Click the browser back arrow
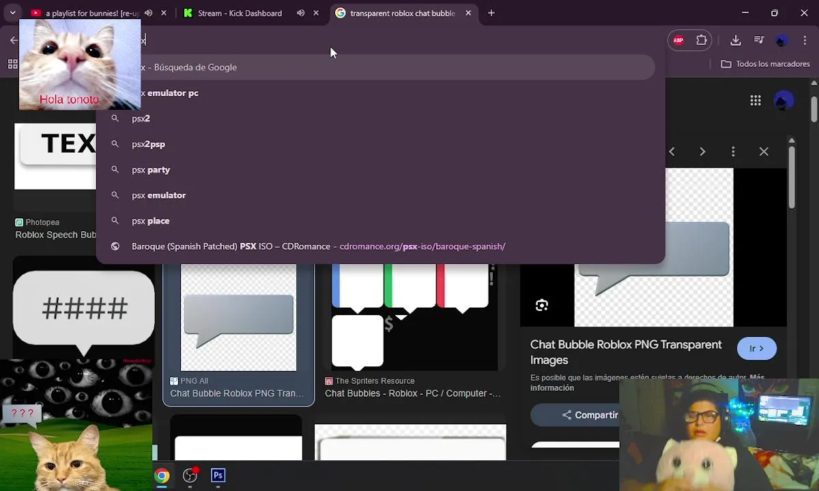This screenshot has height=491, width=819. (x=14, y=40)
